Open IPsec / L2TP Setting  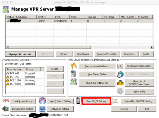96,101
